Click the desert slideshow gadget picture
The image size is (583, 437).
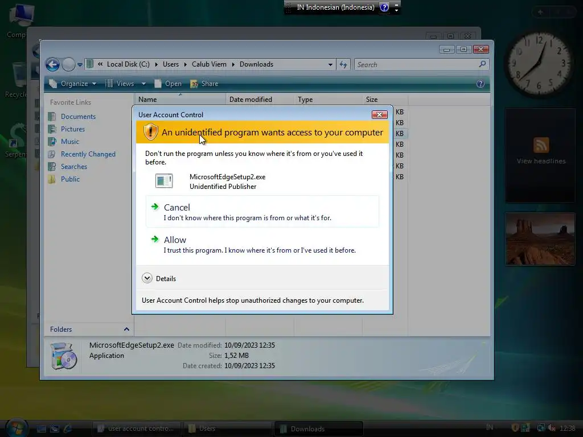coord(540,239)
